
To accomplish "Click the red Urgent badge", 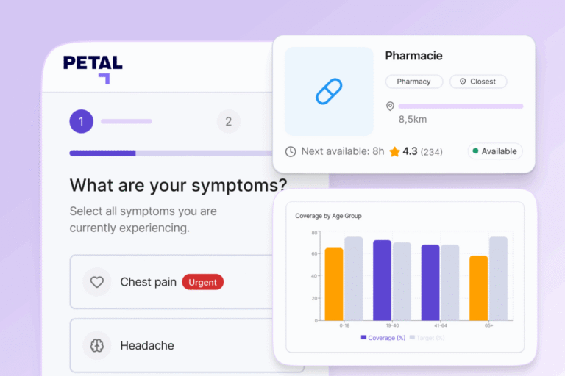I will (x=202, y=282).
